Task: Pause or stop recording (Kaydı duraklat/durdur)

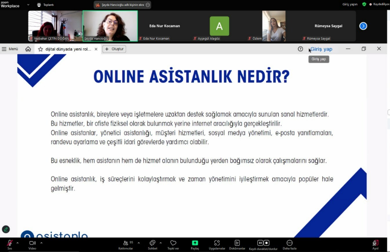Action: point(263,243)
